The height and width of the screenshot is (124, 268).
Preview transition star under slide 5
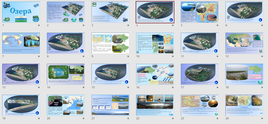pos(217,25)
